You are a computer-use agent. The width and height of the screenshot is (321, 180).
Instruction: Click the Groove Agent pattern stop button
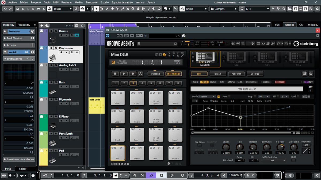click(115, 74)
